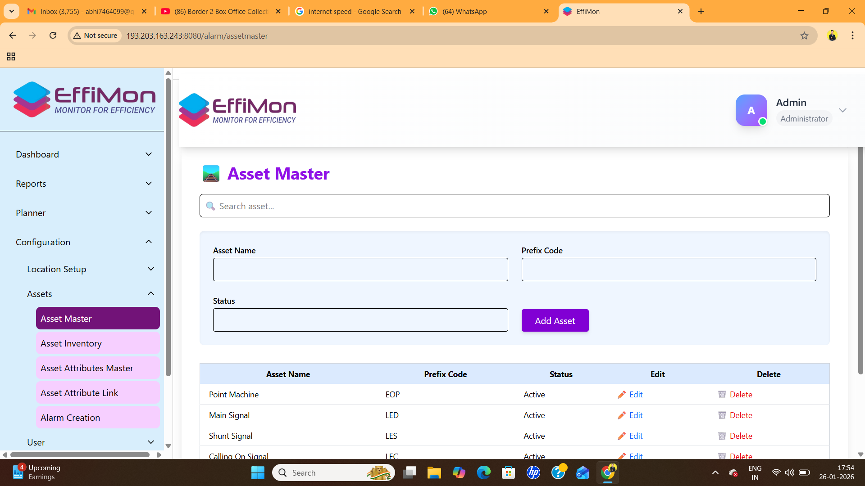Expand the Dashboard menu chevron
Viewport: 865px width, 486px height.
click(149, 154)
